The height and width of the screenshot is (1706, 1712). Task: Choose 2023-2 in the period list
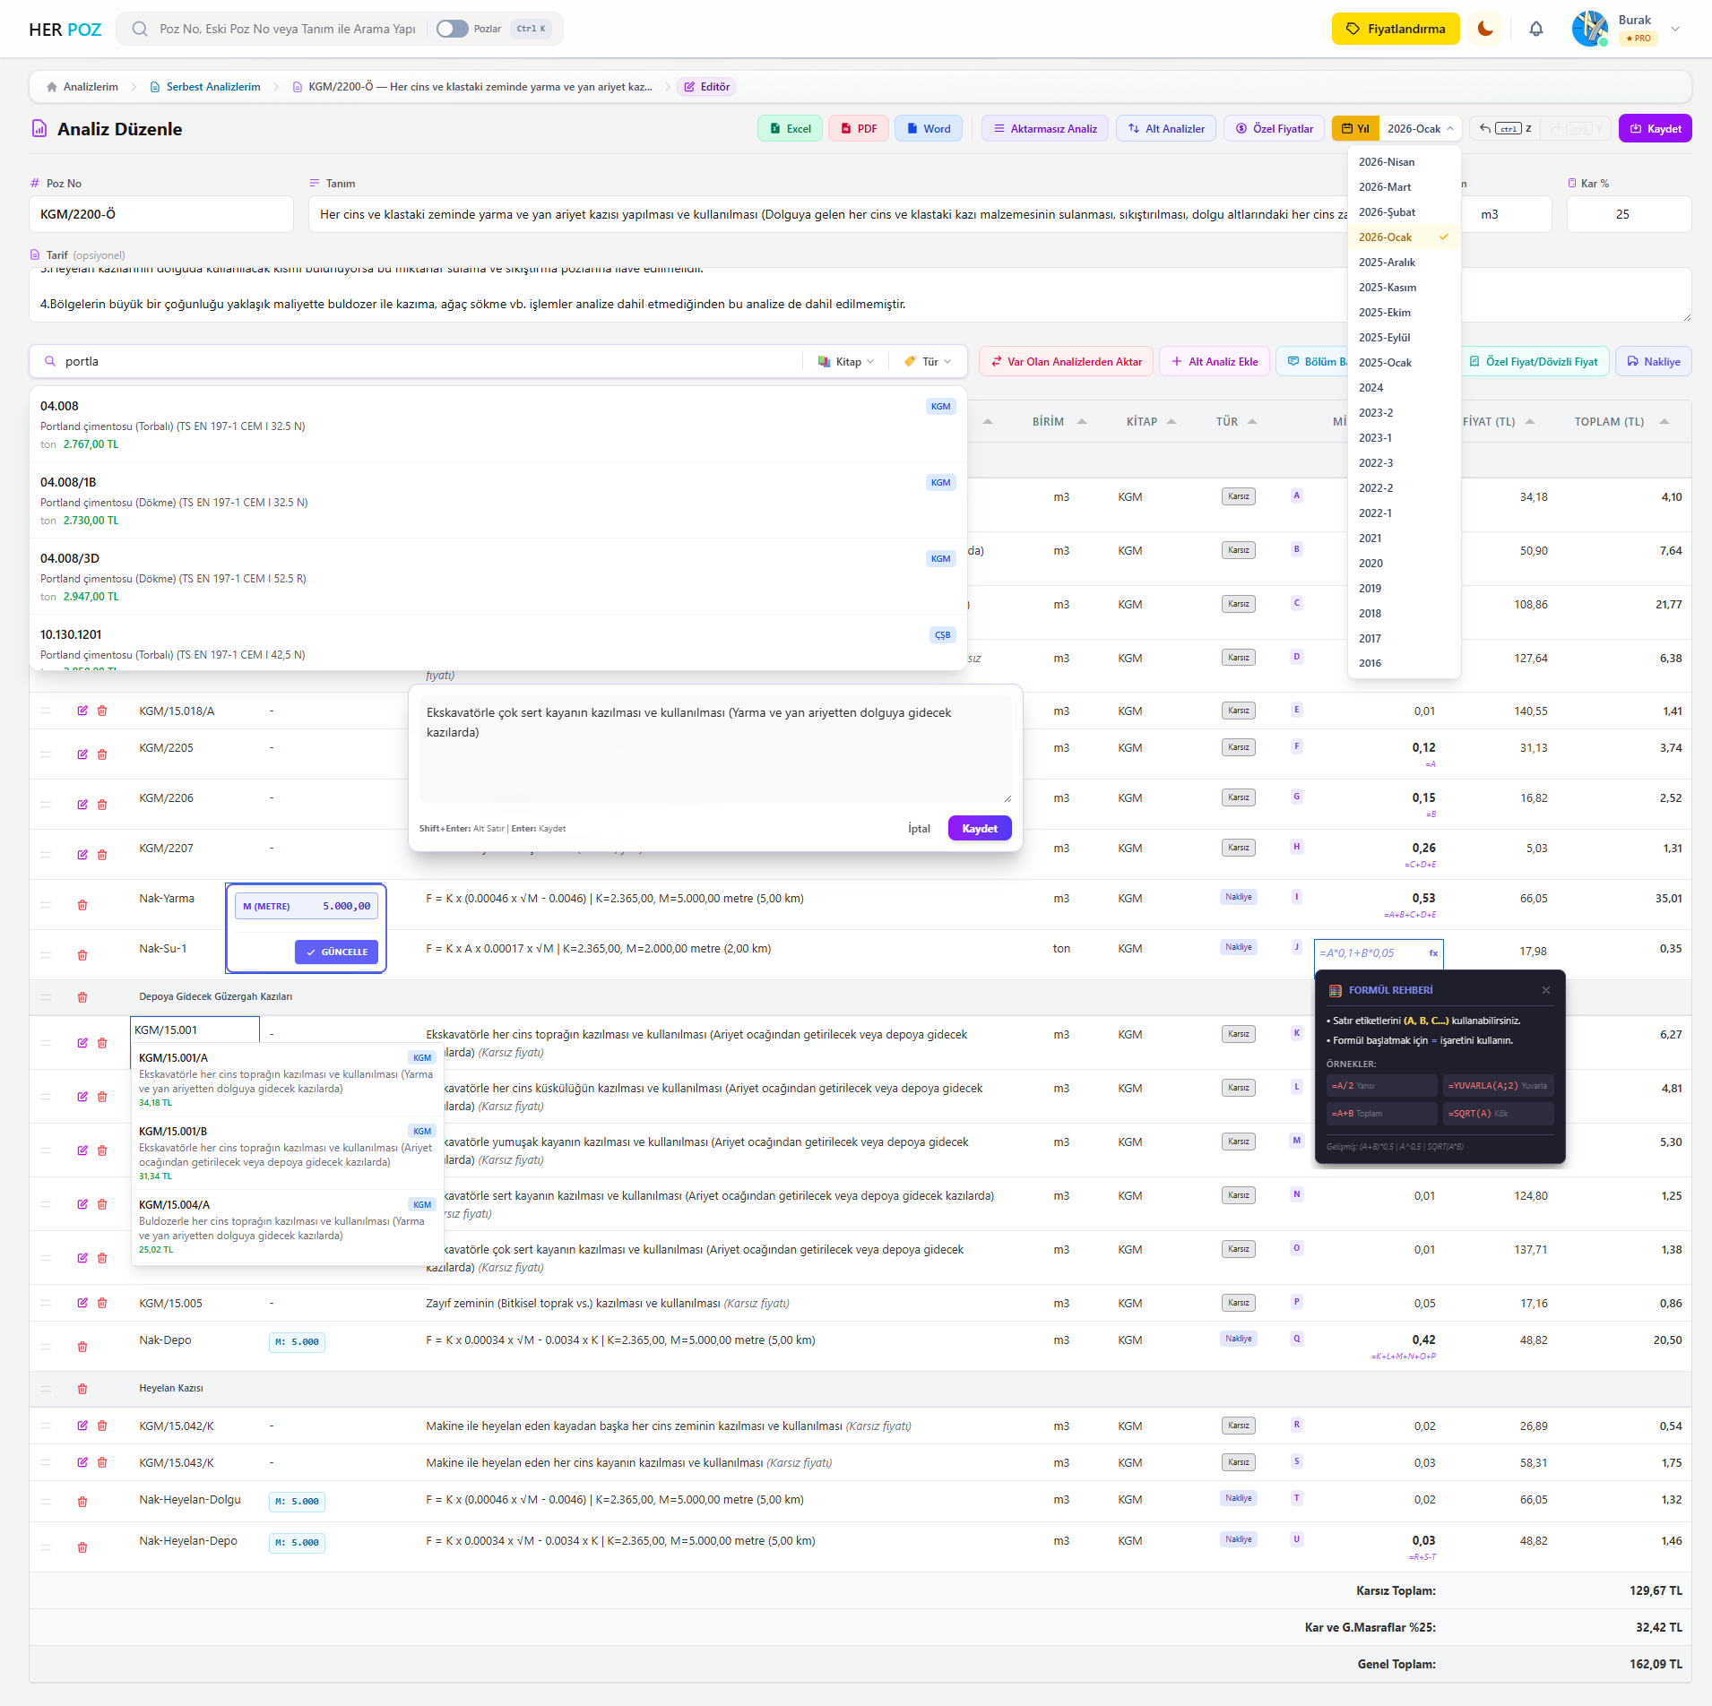[1376, 413]
